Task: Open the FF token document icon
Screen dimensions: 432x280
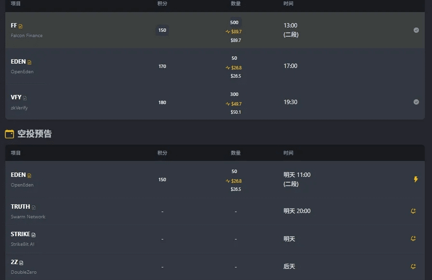Action: pyautogui.click(x=21, y=26)
